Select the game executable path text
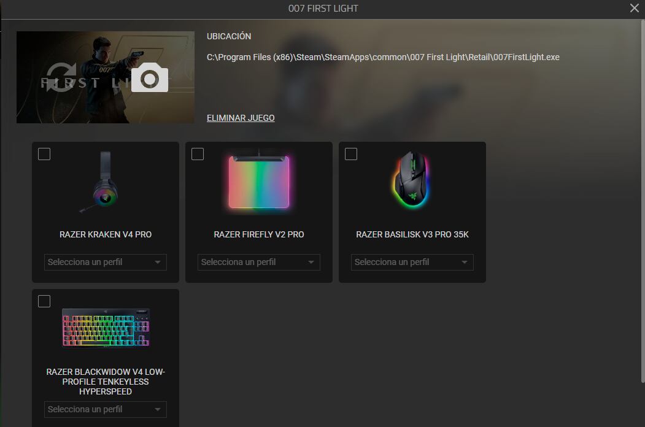The image size is (645, 427). point(383,57)
